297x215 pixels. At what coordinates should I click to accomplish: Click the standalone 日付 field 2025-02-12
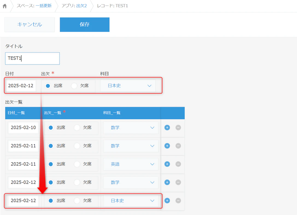point(21,86)
